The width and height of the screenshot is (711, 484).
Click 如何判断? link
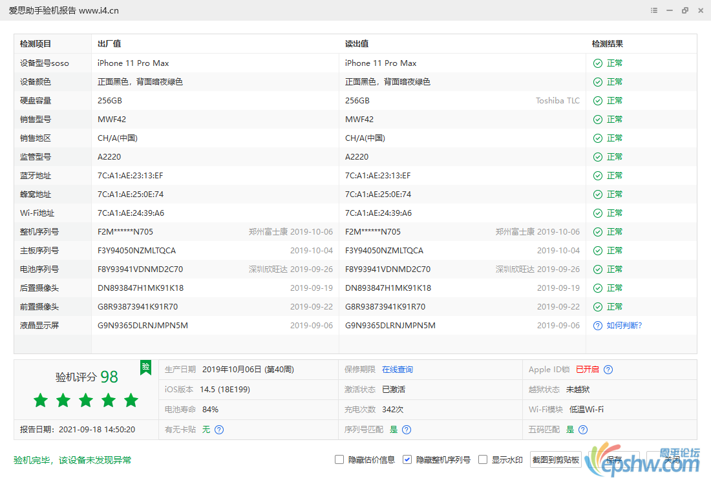(x=624, y=326)
